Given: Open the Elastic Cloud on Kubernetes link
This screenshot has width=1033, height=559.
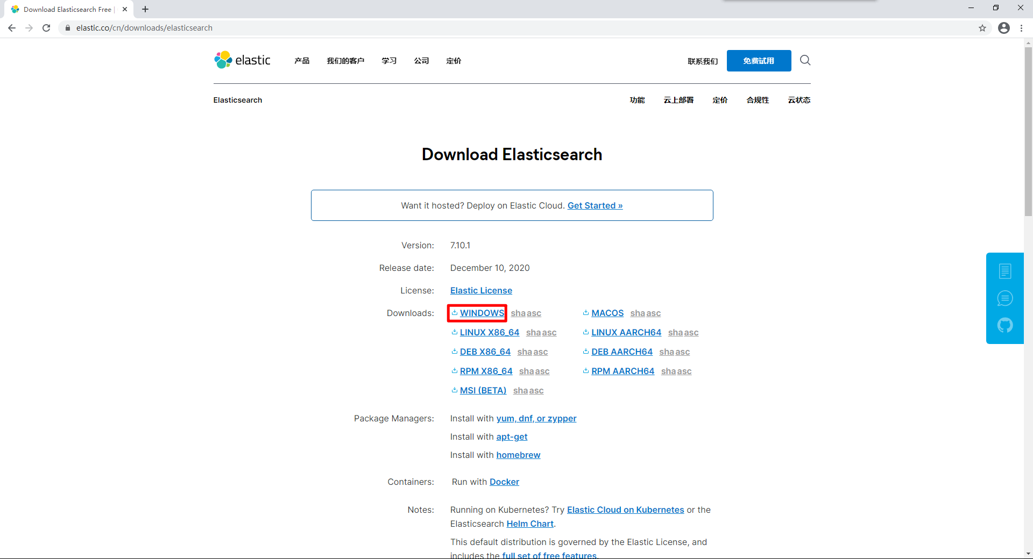Looking at the screenshot, I should pos(626,510).
